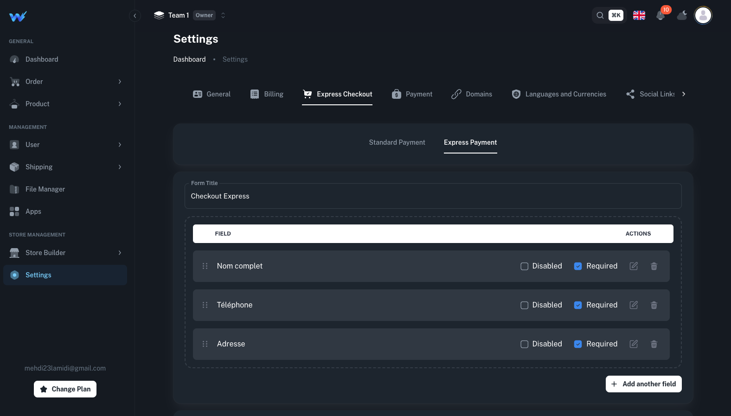Expand the Store Builder sidebar section

pos(65,253)
